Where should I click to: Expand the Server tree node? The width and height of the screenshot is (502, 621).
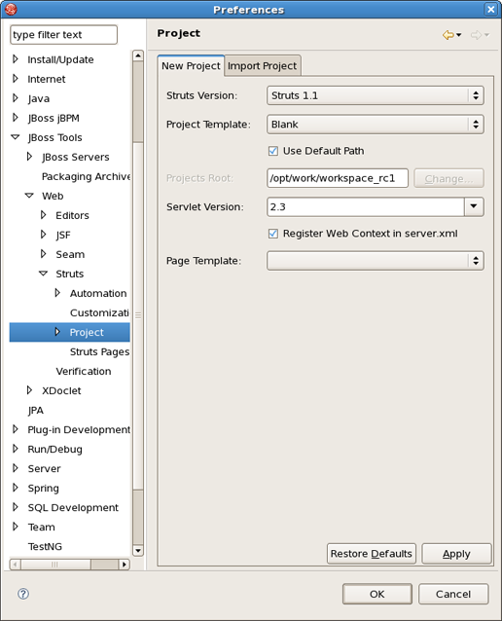[x=16, y=468]
